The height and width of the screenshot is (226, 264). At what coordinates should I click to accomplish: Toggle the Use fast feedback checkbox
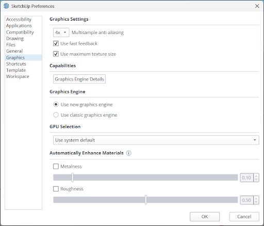point(56,43)
